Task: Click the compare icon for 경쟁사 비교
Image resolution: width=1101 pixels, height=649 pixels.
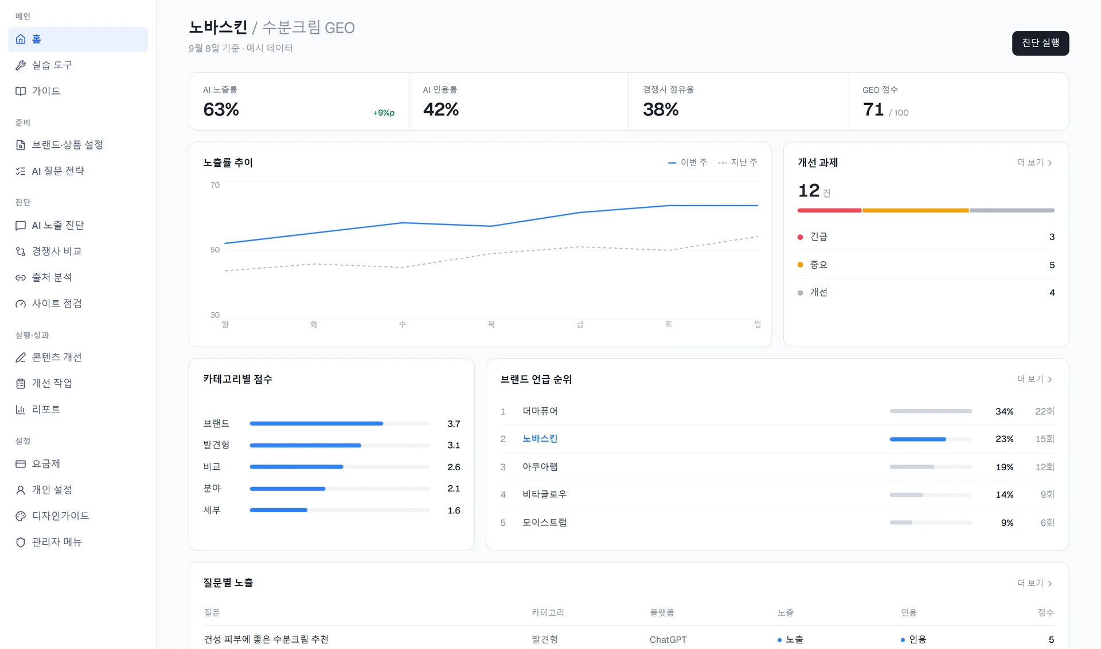Action: pyautogui.click(x=21, y=251)
